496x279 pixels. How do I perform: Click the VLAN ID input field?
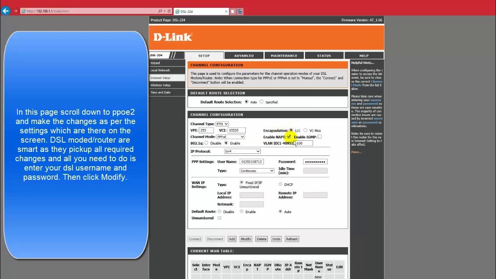(x=304, y=143)
